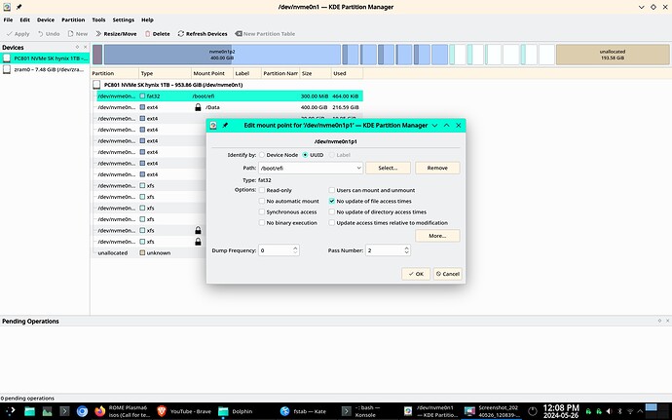The width and height of the screenshot is (672, 420).
Task: Close the Pending Operations panel
Action: point(667,321)
